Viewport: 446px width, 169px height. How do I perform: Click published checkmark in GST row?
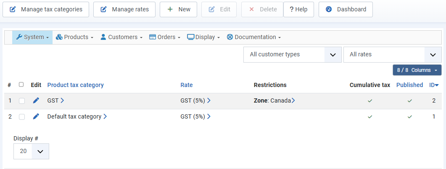click(x=409, y=100)
